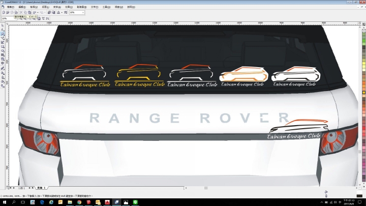Open the LINE app from the taskbar
The image size is (366, 206).
(x=135, y=202)
